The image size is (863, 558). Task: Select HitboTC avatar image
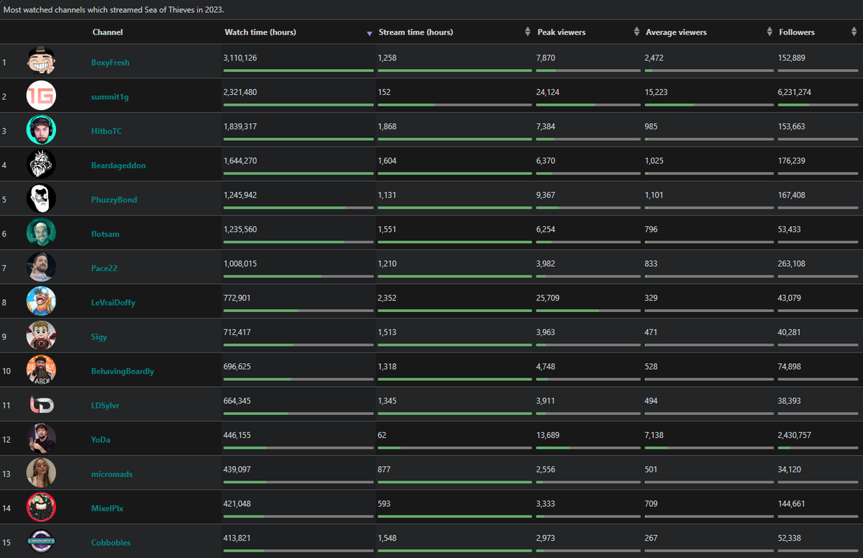pyautogui.click(x=41, y=130)
